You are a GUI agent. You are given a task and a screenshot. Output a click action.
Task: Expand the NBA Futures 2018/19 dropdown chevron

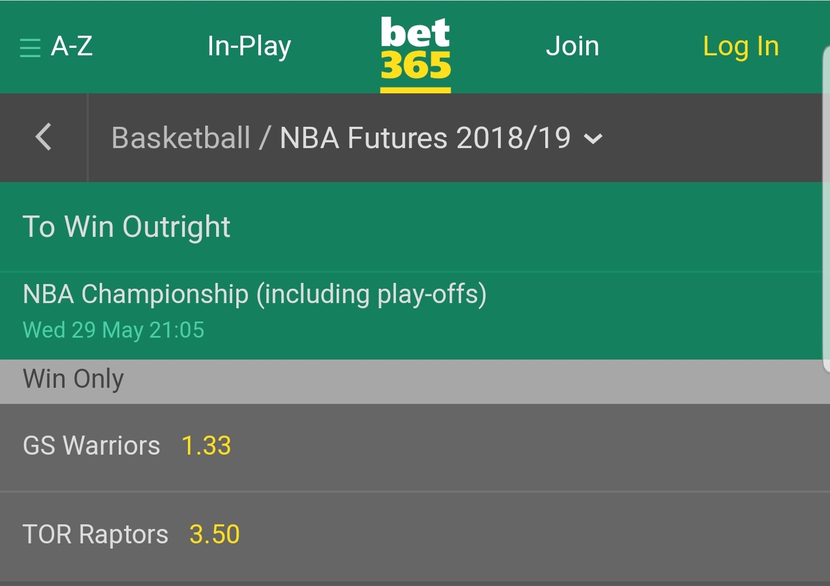coord(593,139)
